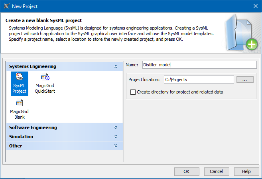Click the application icon in title bar
This screenshot has height=179, width=262.
pyautogui.click(x=6, y=6)
